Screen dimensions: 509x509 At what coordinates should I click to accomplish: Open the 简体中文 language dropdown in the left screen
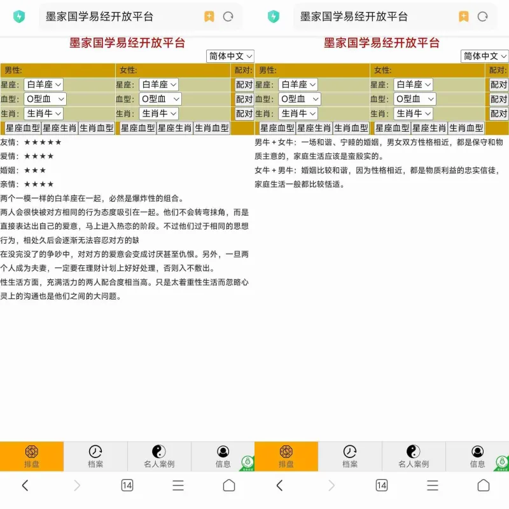pos(230,56)
